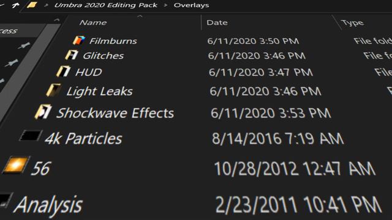Expand breadcrumb chevron before Overlays
Viewport: 392px width, 220px height.
[165, 5]
